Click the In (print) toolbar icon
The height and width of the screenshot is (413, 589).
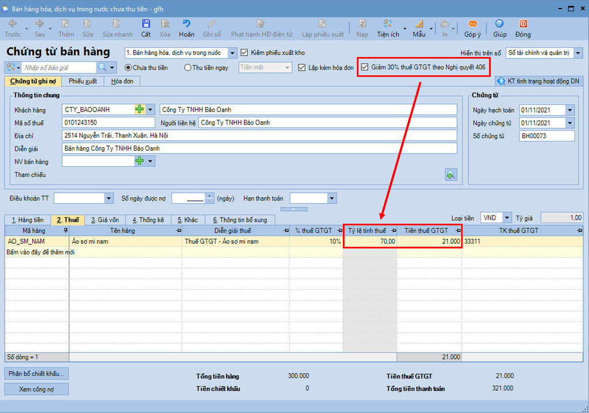click(x=445, y=24)
